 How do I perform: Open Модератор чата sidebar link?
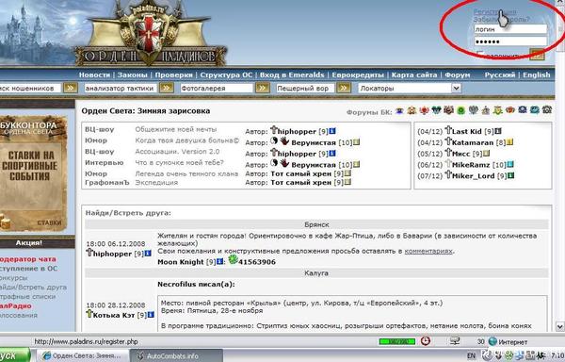click(28, 259)
